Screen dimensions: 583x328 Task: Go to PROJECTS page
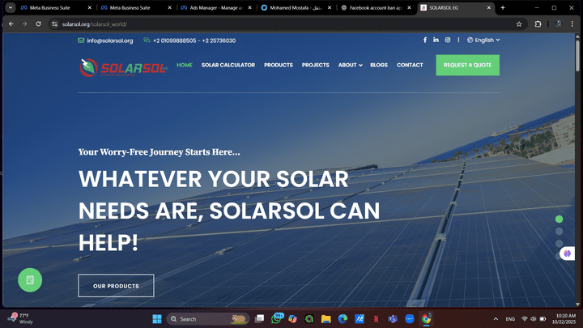click(315, 65)
